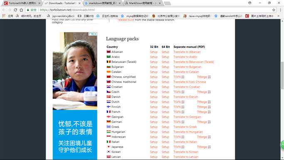The height and width of the screenshot is (160, 284).
Task: Click Translate to Greek link
Action: coord(185,127)
